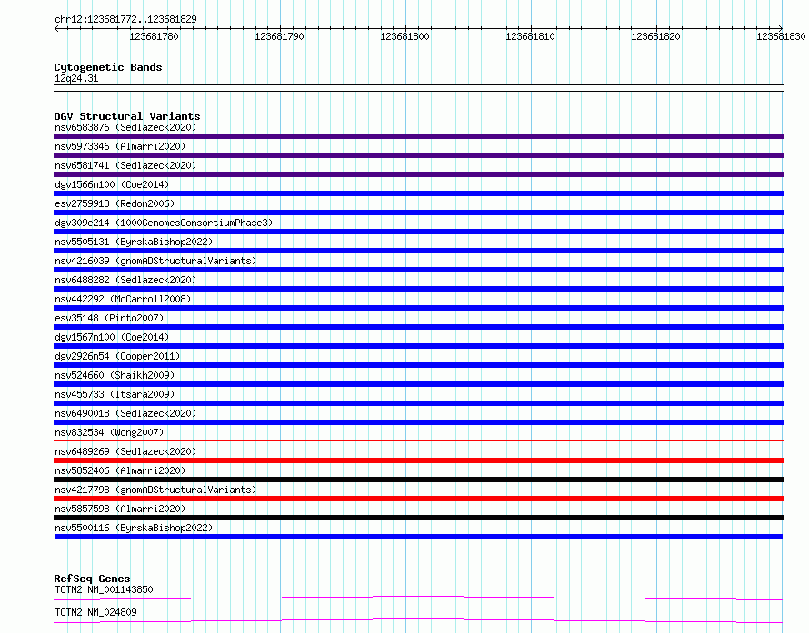This screenshot has width=809, height=633.
Task: Click the blue bar under esv35148
Action: click(x=418, y=327)
